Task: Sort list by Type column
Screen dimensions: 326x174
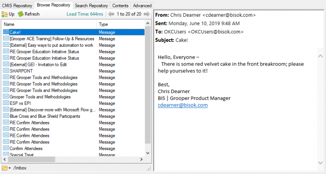Action: point(121,24)
